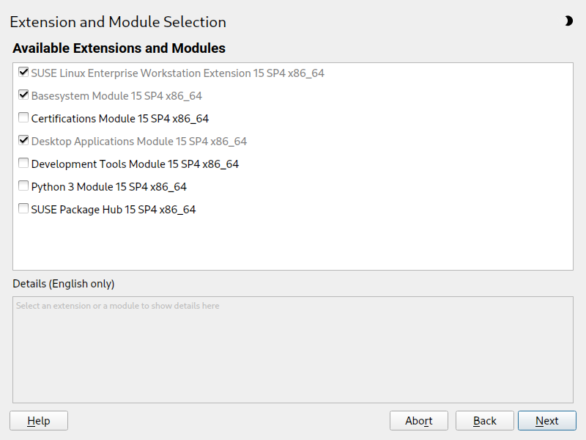This screenshot has width=586, height=440.
Task: Uncheck Desktop Applications Module checkbox
Action: point(23,141)
